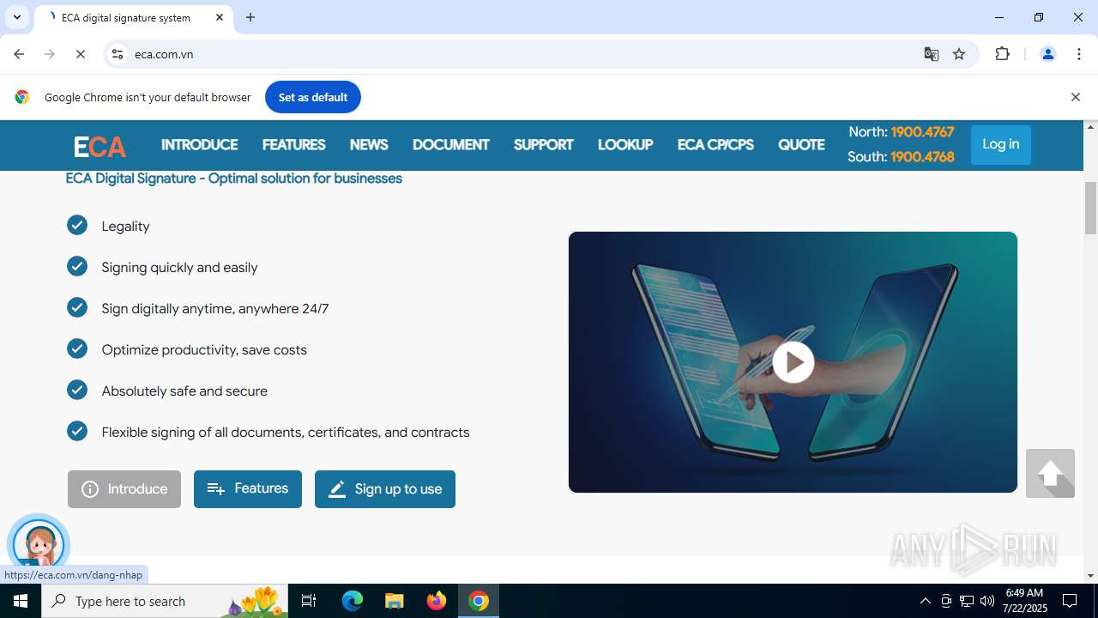This screenshot has height=618, width=1098.
Task: Open the Windows Start menu
Action: pyautogui.click(x=21, y=601)
